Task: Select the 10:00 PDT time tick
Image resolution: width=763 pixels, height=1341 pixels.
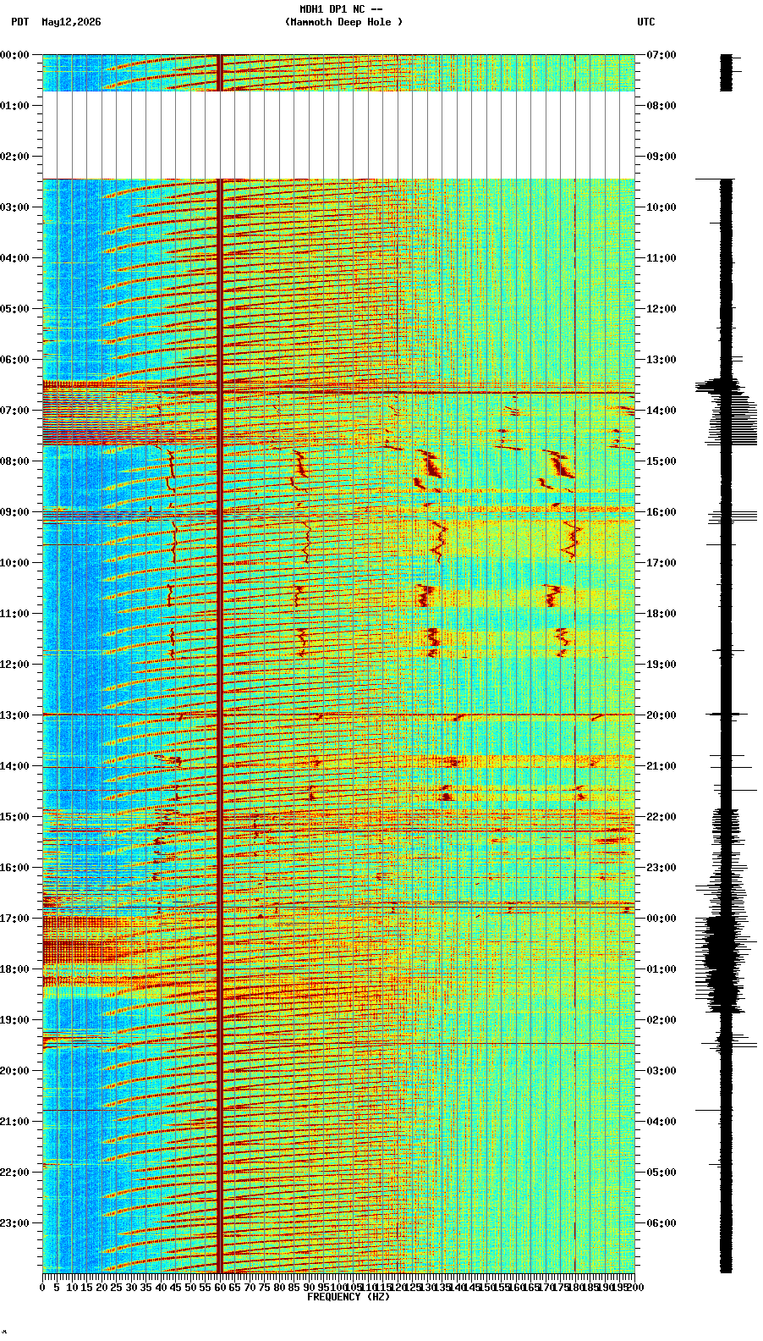Action: tap(14, 562)
